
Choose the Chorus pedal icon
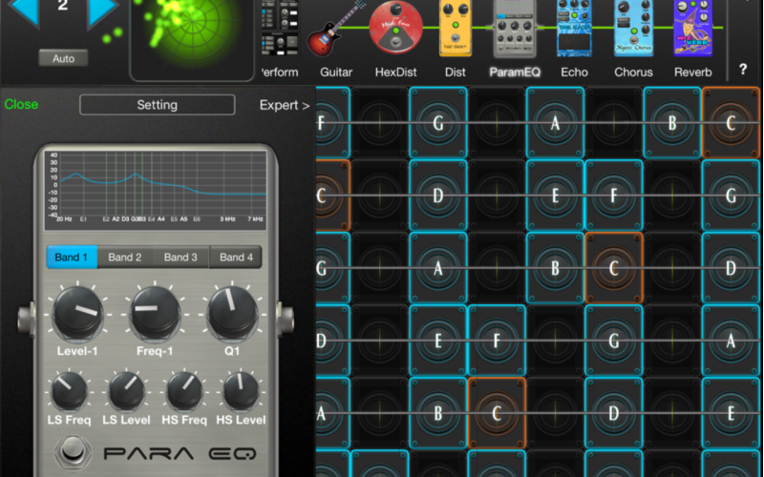tap(633, 31)
